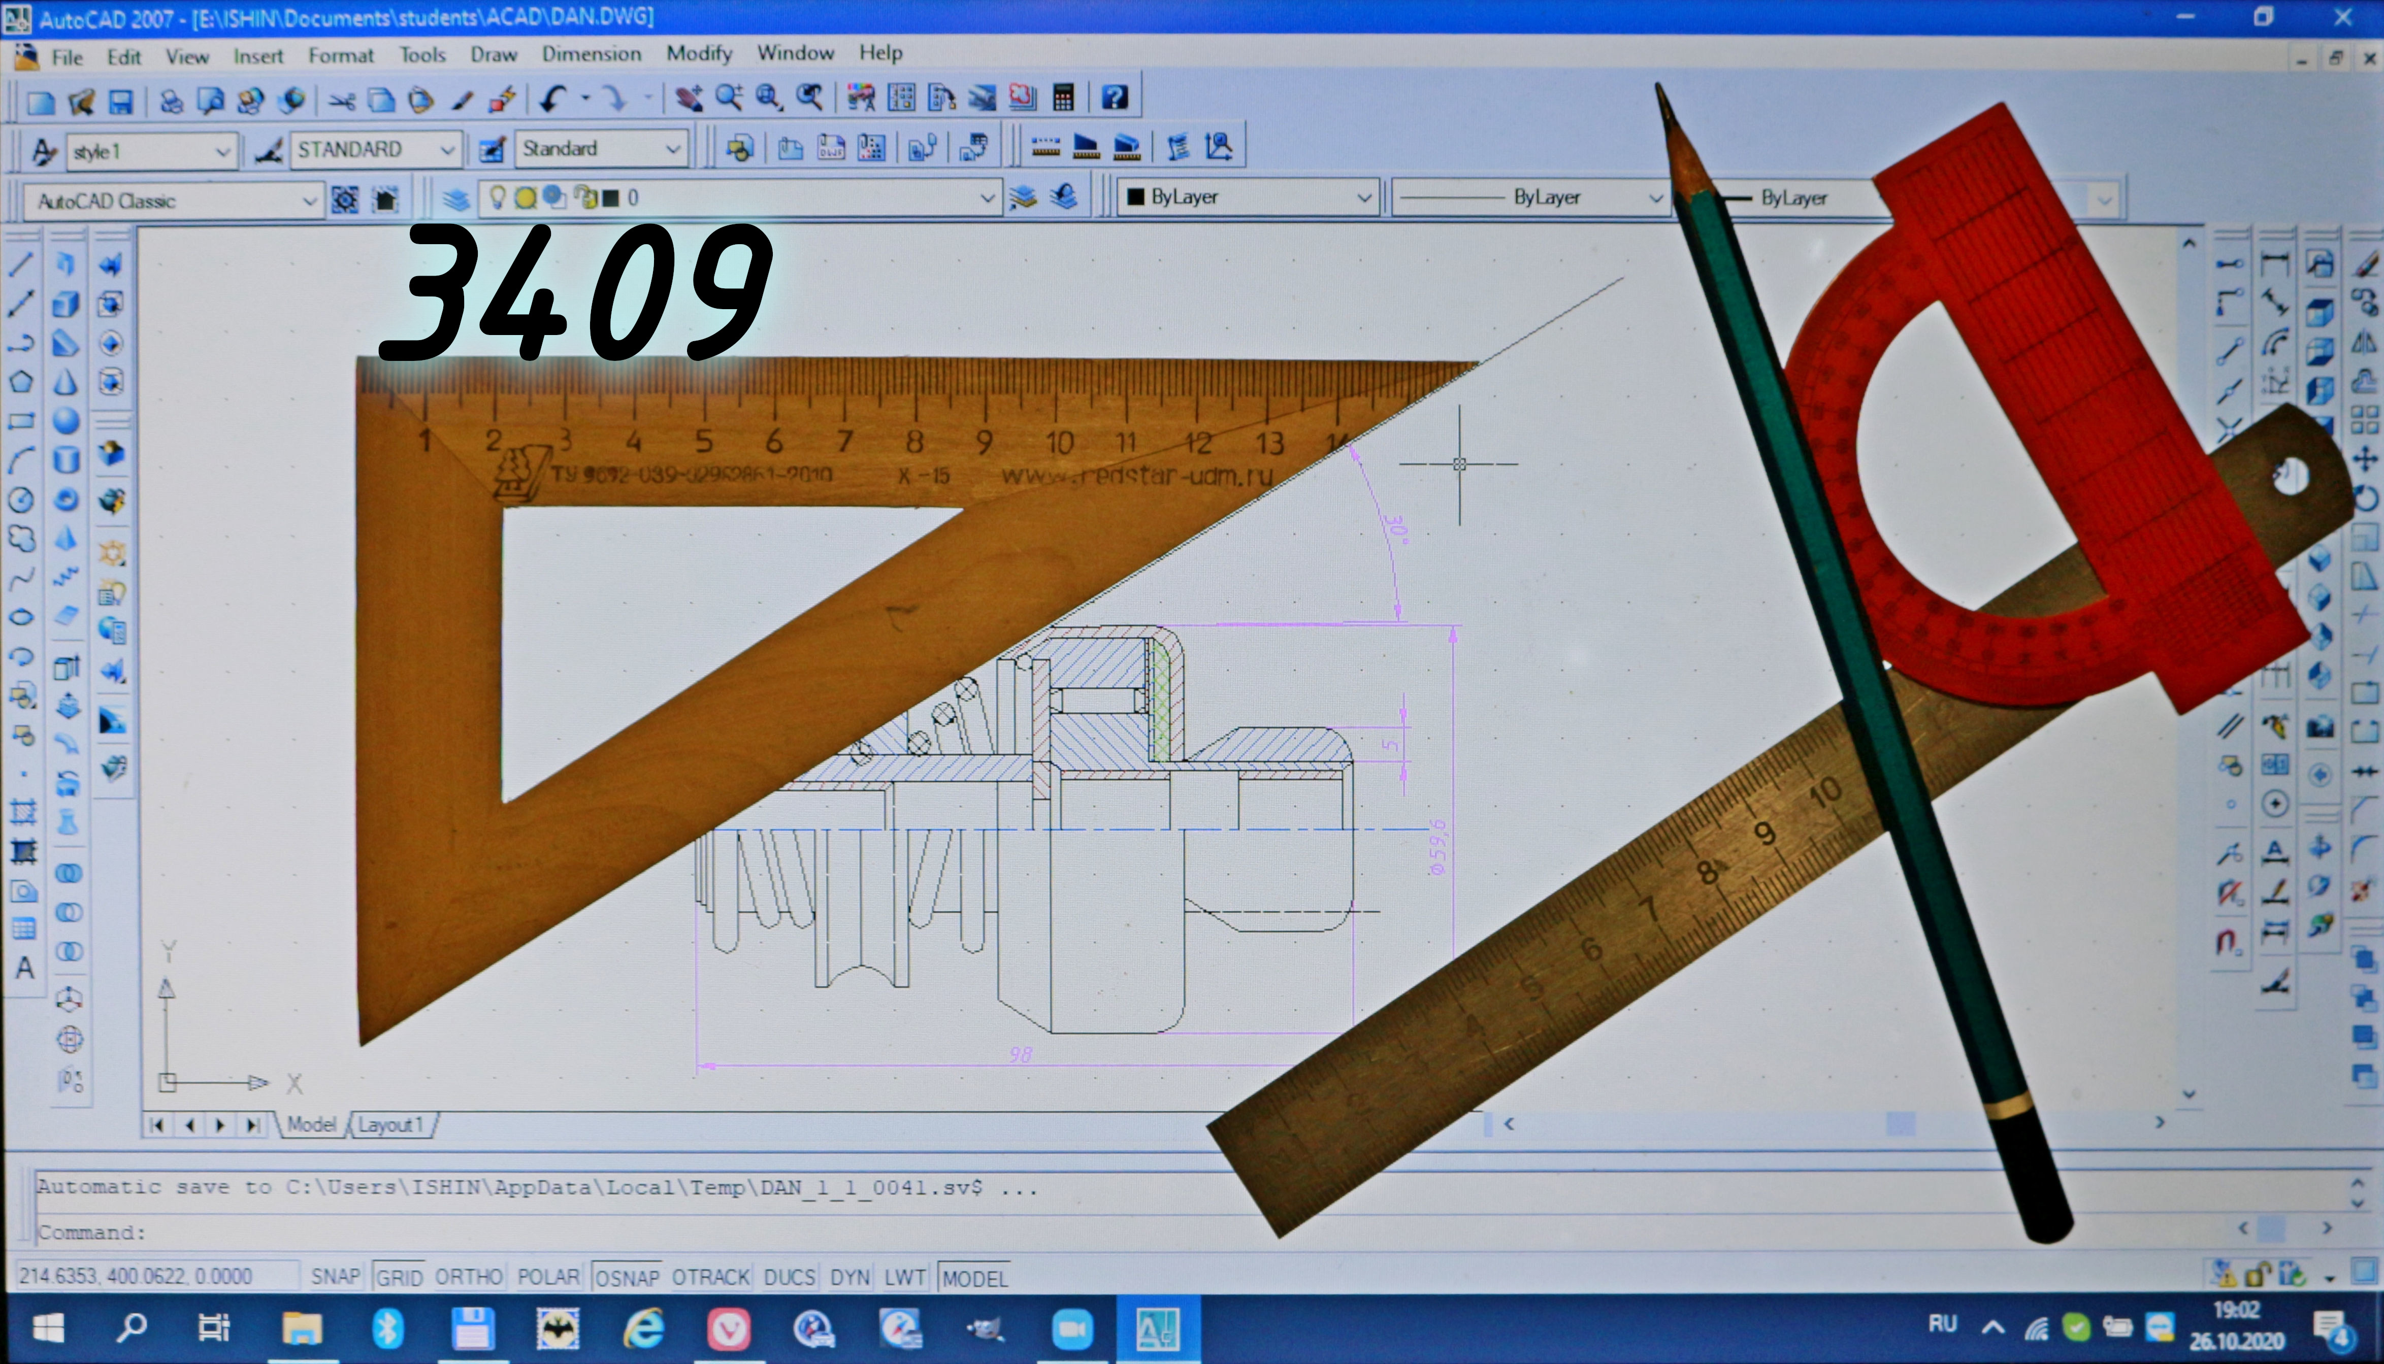Click the Zoom Realtime icon
The image size is (2384, 1364).
[728, 97]
